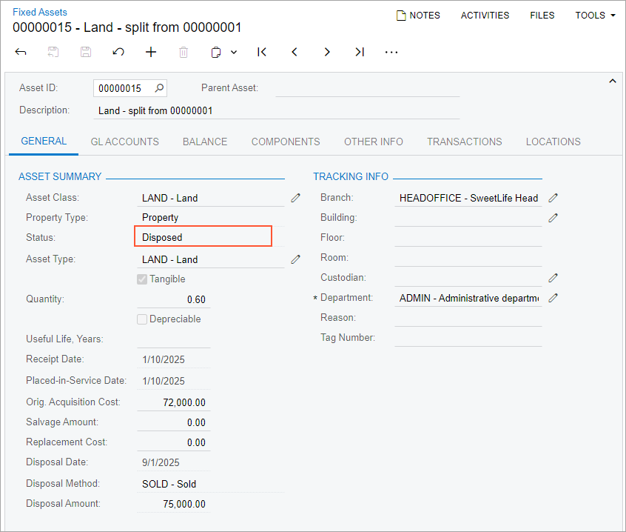Expand the clipboard dropdown arrow
Viewport: 626px width, 532px height.
(x=234, y=52)
